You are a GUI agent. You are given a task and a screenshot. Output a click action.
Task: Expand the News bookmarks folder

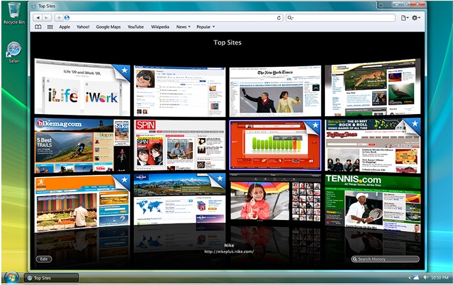(x=183, y=27)
